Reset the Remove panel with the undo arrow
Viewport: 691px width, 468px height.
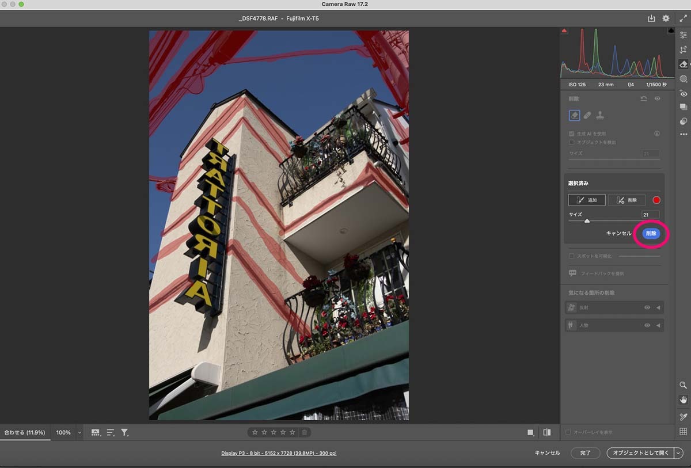(x=644, y=99)
